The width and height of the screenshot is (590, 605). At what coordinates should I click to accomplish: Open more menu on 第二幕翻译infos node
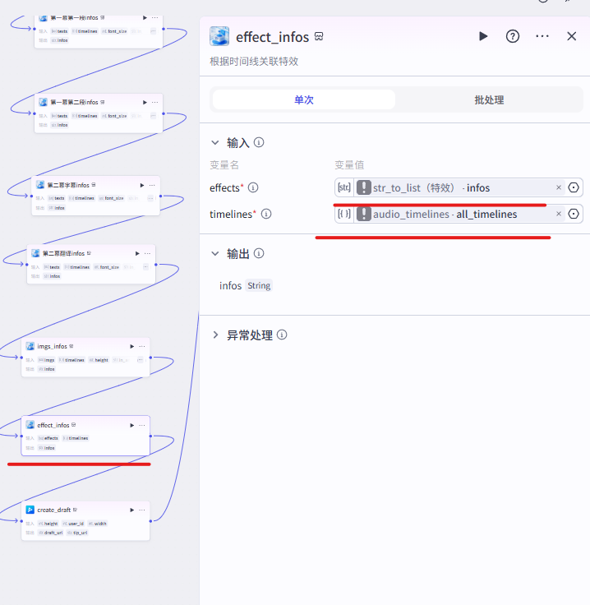[x=147, y=253]
